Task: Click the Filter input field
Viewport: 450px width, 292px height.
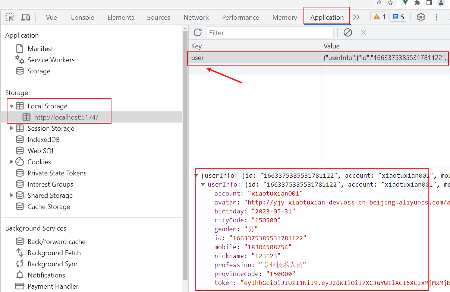Action: [x=270, y=32]
